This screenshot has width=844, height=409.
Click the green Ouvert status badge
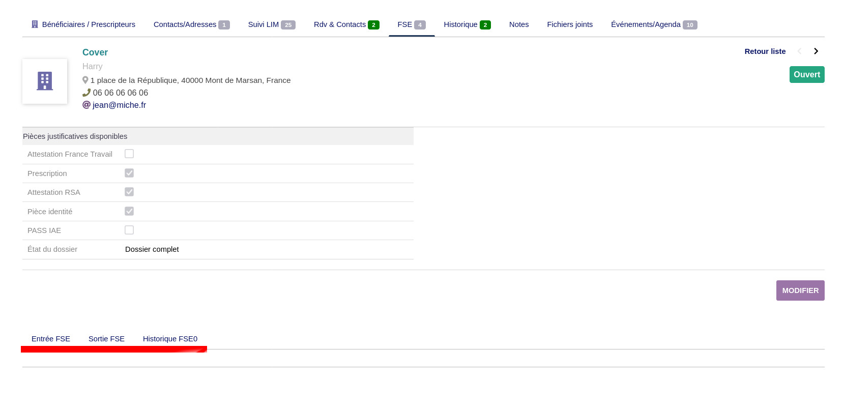tap(806, 75)
